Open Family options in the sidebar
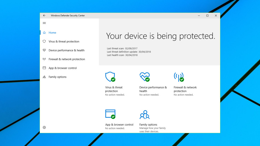 (x=58, y=77)
